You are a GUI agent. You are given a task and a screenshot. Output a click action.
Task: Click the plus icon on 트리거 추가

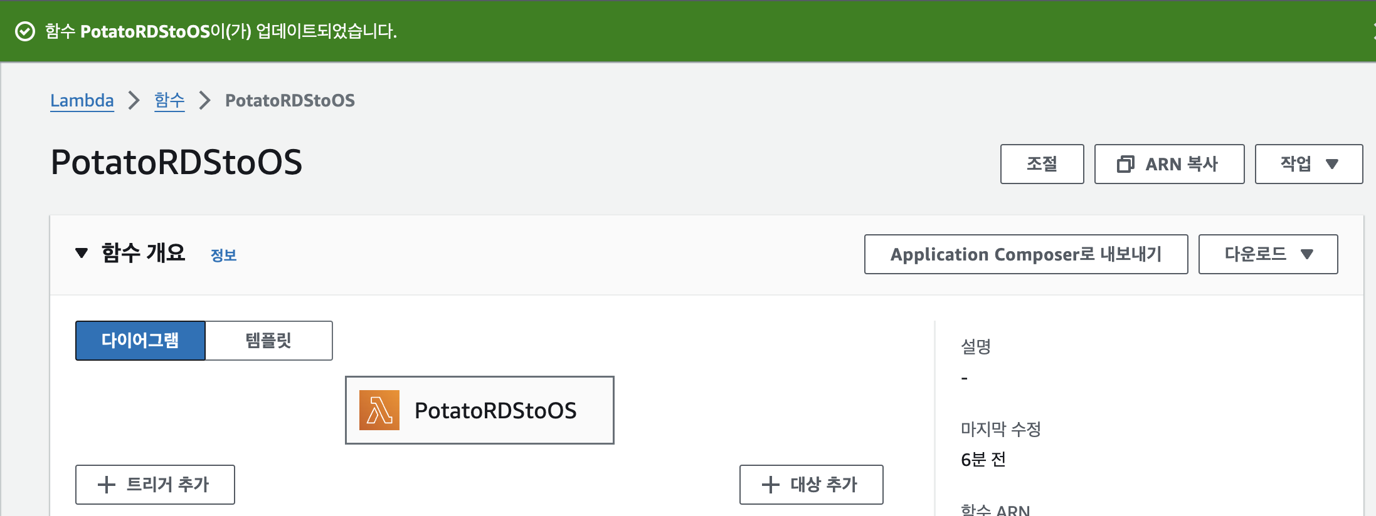[x=107, y=485]
